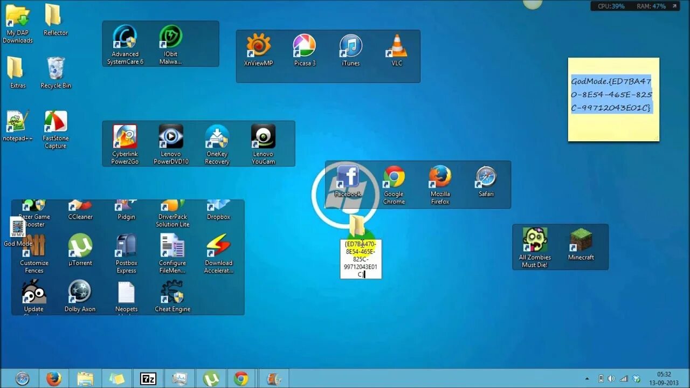Viewport: 690px width, 388px height.
Task: Open Update Checker shortcut
Action: click(34, 297)
